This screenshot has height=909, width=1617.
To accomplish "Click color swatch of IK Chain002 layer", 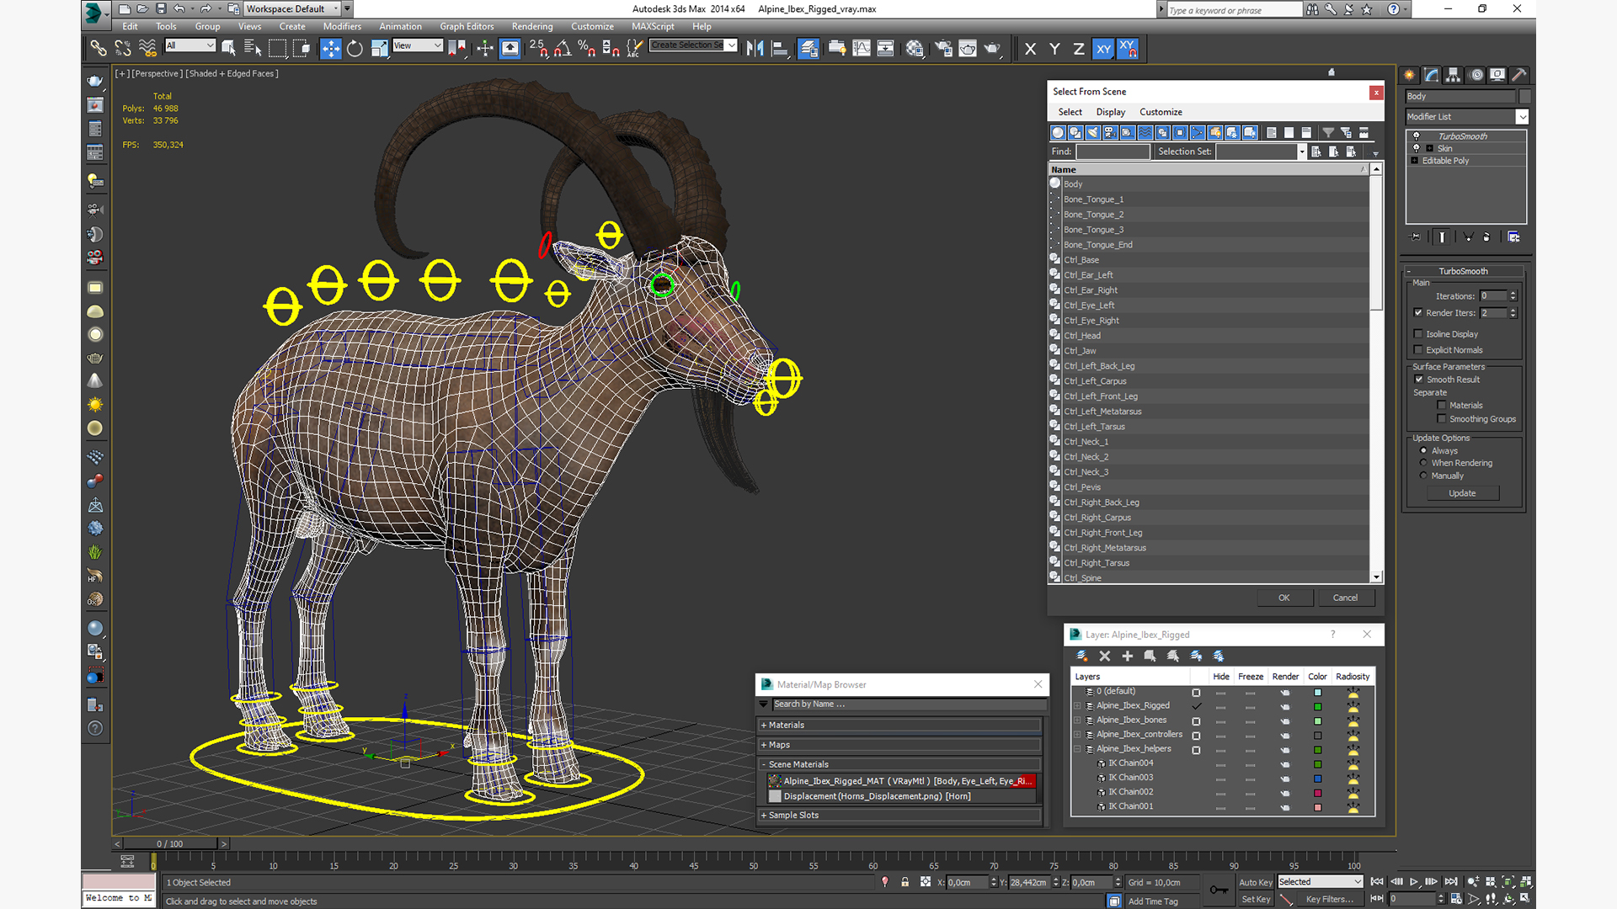I will click(x=1317, y=792).
